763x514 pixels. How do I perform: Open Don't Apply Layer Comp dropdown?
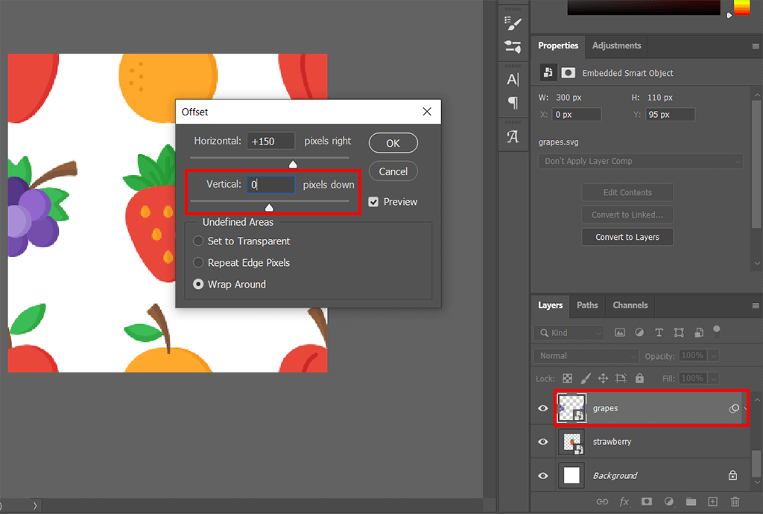point(640,161)
